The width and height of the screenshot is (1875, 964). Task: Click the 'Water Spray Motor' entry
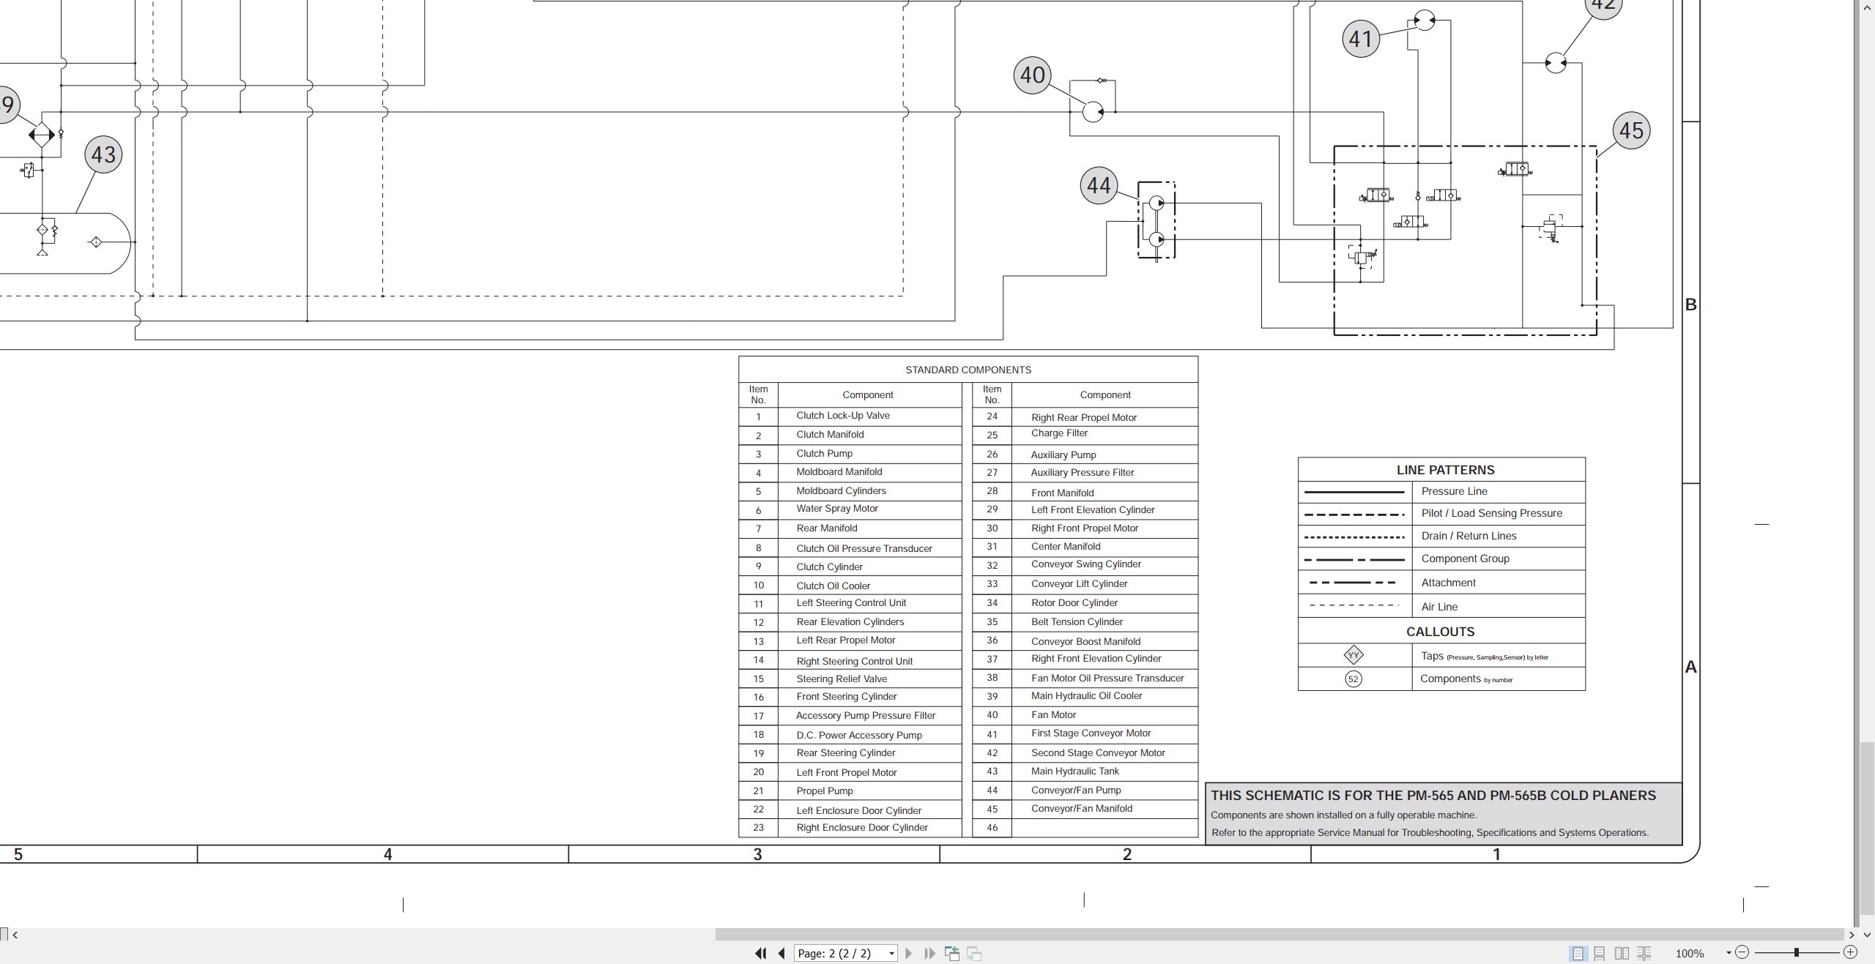coord(836,508)
